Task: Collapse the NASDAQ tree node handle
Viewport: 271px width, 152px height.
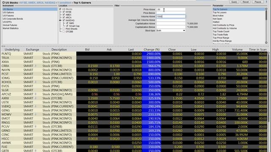Action: point(60,20)
